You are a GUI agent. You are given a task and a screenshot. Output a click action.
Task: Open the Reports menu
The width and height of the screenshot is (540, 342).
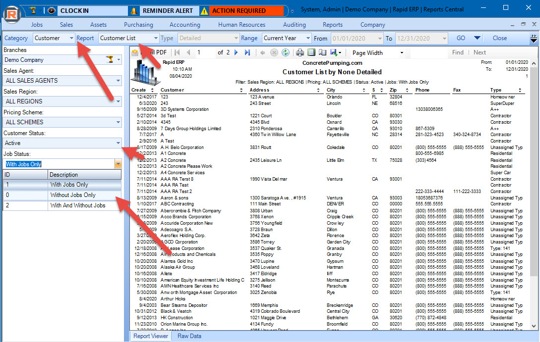click(333, 25)
